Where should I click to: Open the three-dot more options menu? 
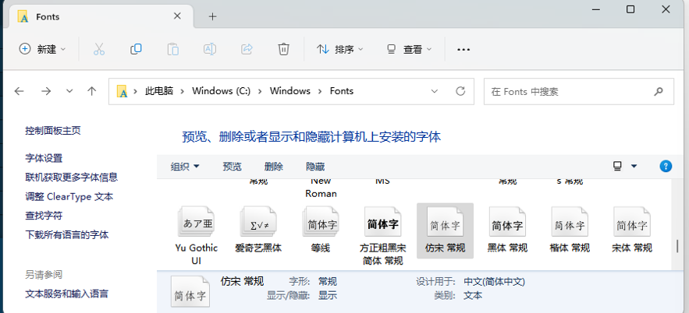point(463,50)
